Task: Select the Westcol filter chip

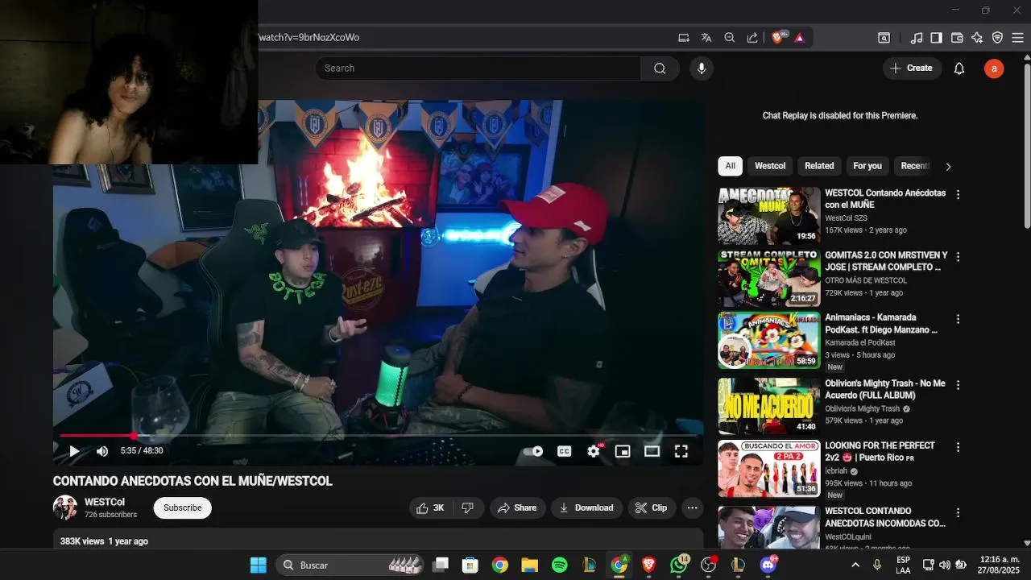Action: click(x=770, y=166)
